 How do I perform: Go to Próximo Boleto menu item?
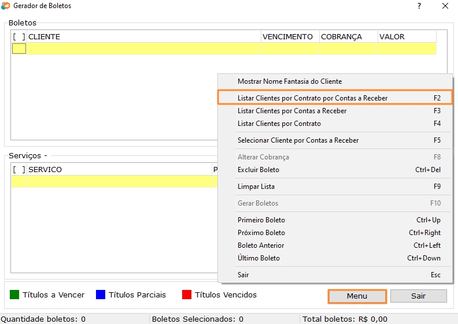click(261, 233)
